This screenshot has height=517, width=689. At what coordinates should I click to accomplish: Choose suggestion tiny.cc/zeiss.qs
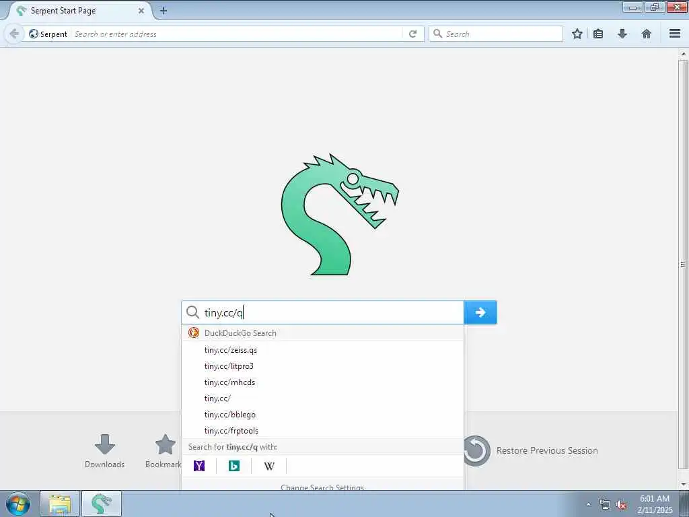click(x=322, y=350)
